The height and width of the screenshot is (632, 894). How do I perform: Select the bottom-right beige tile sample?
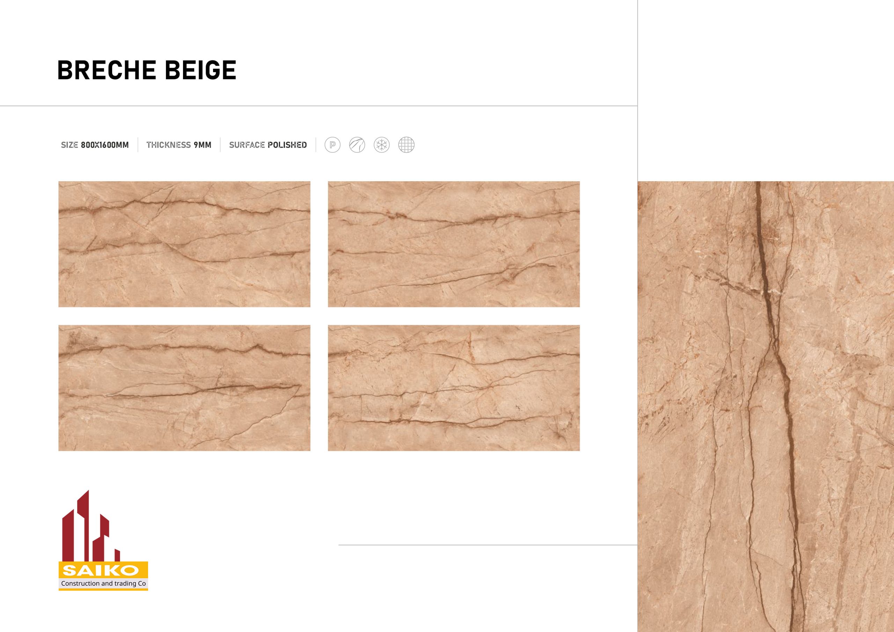click(x=454, y=388)
